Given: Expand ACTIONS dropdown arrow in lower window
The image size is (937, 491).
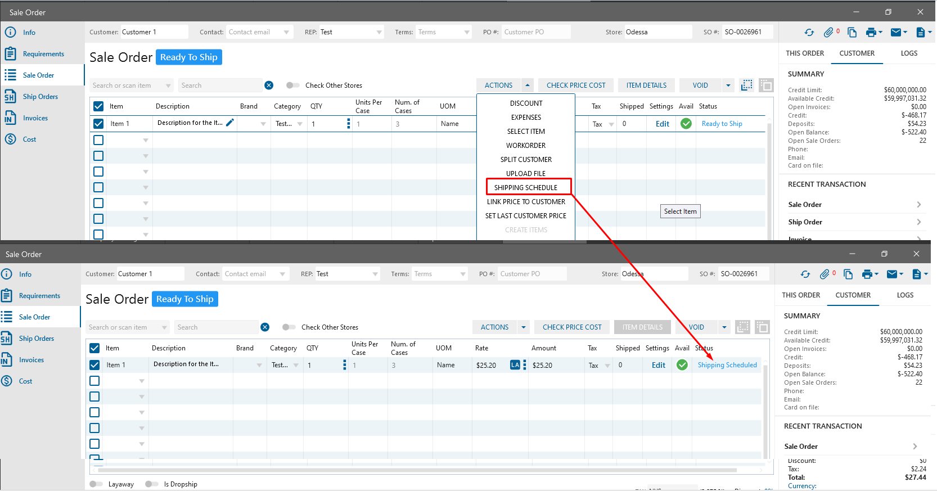Looking at the screenshot, I should pyautogui.click(x=524, y=327).
